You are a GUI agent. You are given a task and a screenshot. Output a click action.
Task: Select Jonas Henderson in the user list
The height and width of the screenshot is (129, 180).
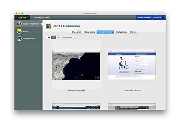click(28, 24)
